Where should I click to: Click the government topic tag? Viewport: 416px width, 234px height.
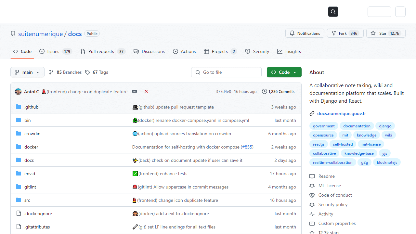pyautogui.click(x=324, y=126)
